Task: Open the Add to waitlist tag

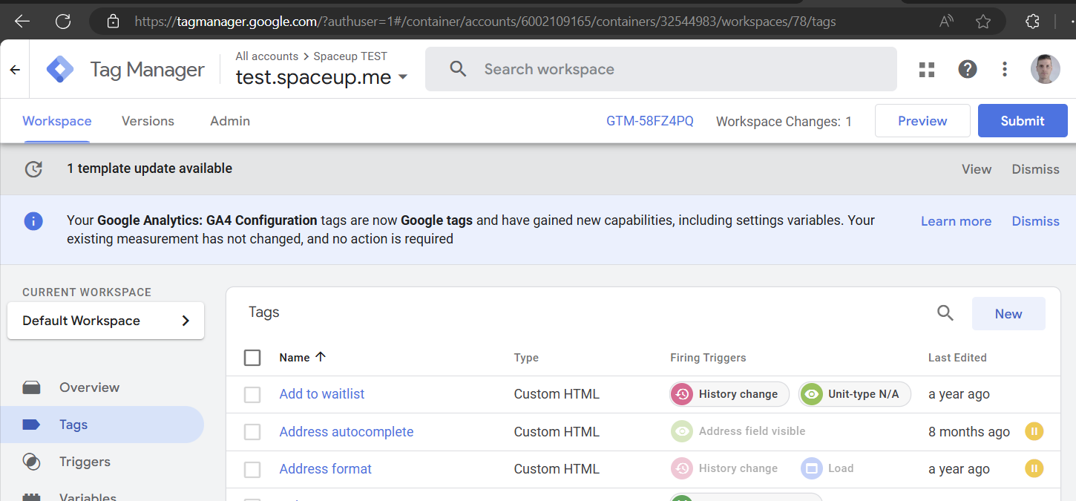Action: pyautogui.click(x=322, y=394)
